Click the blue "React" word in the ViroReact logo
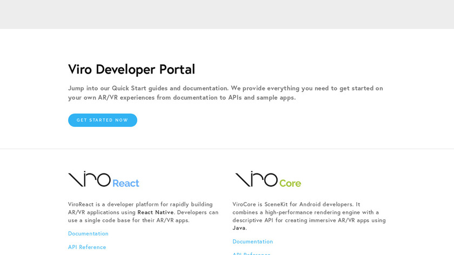This screenshot has width=454, height=255. point(125,183)
